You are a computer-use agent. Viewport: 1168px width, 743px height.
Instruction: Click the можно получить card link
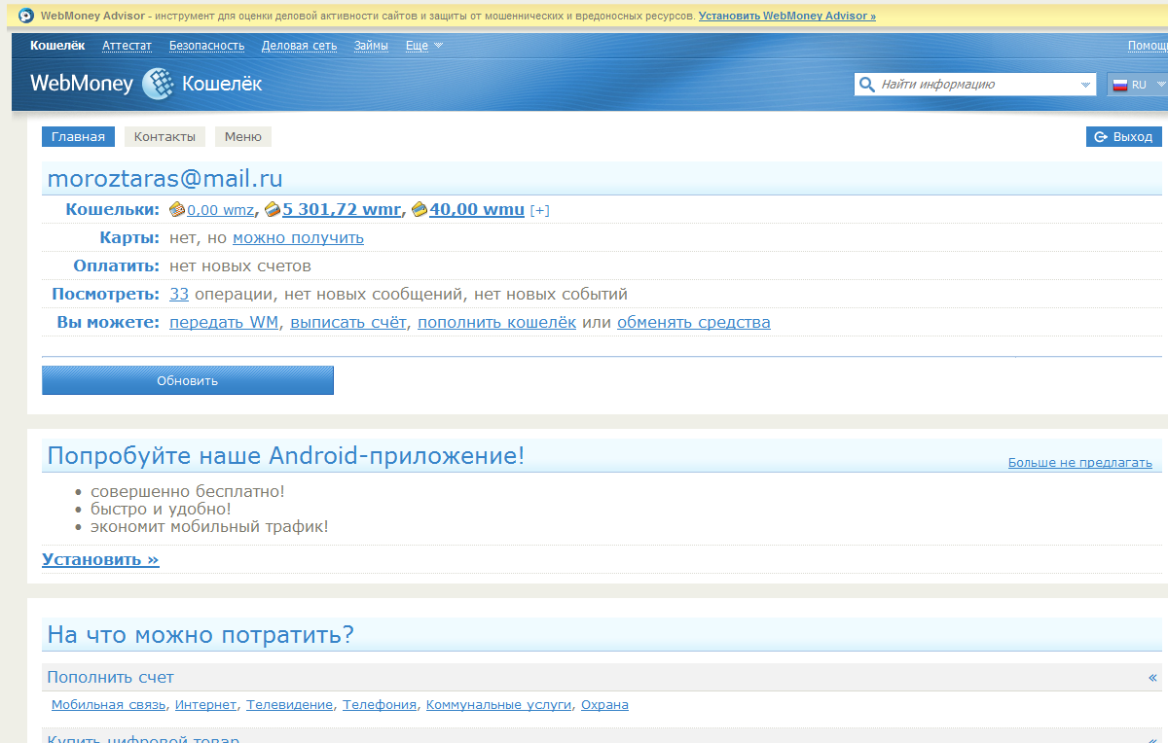click(298, 237)
